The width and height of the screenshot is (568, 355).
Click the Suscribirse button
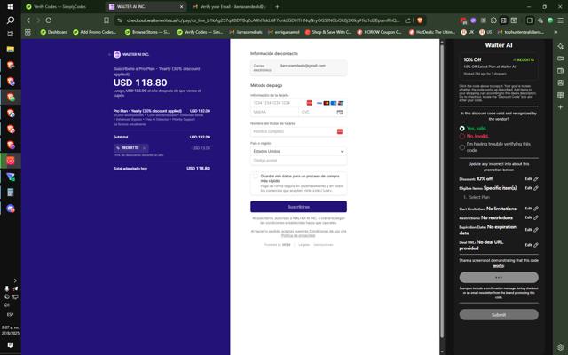(x=298, y=207)
